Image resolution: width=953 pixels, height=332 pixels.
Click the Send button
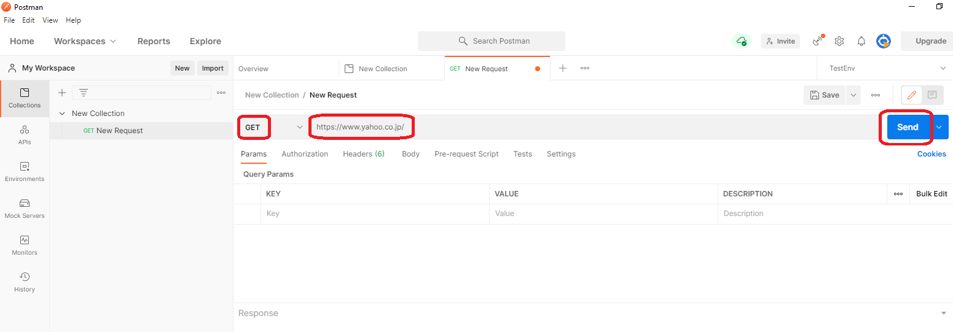[x=908, y=127]
